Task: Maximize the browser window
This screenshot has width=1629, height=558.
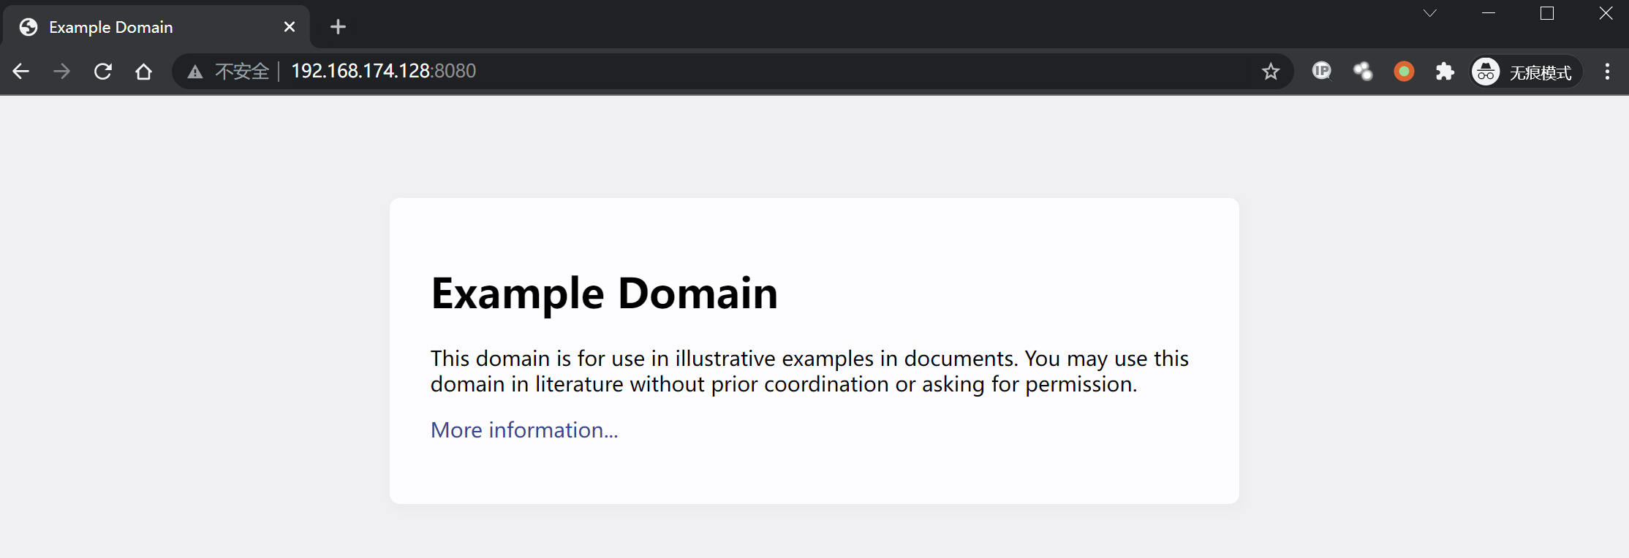Action: pos(1547,13)
